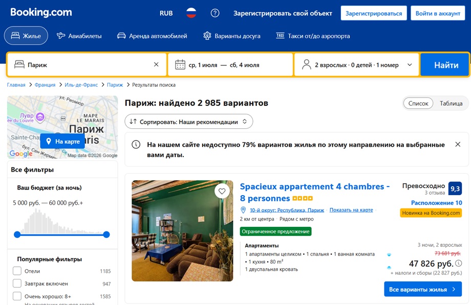This screenshot has height=305, width=471.
Task: Open Такси от/до аэропорта tab
Action: 313,36
